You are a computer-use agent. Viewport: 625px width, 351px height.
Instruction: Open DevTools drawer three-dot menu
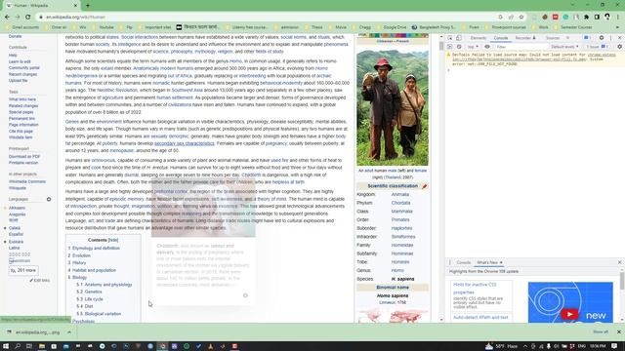(x=450, y=262)
